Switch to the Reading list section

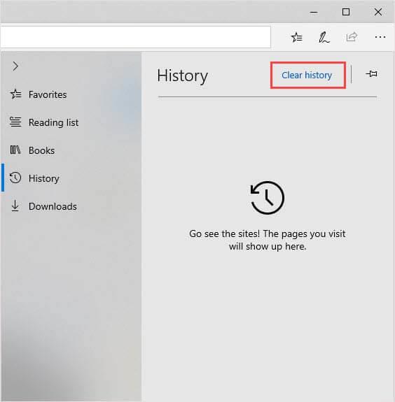[53, 122]
